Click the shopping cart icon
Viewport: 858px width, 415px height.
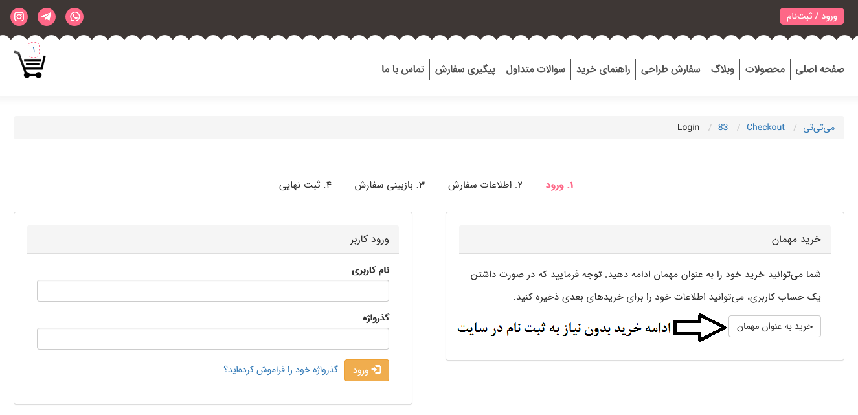[x=29, y=63]
